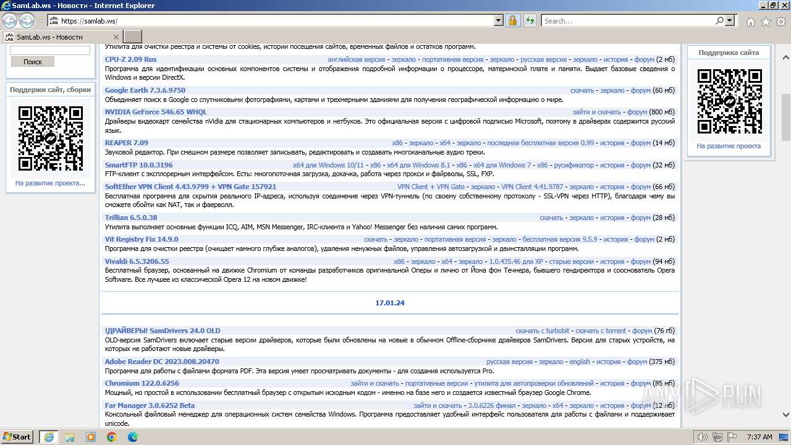Click утилита для автопроверки обновлений link
This screenshot has height=445, width=791.
click(534, 383)
